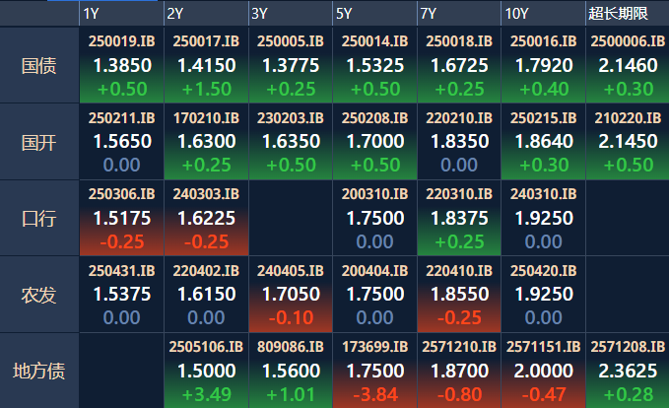Select the 地方债 row label
This screenshot has width=669, height=408.
(x=39, y=372)
